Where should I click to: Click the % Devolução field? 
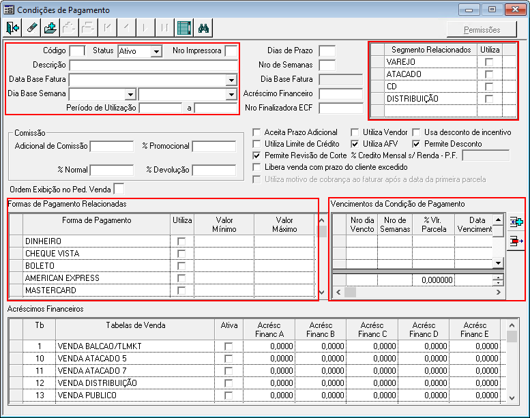214,170
